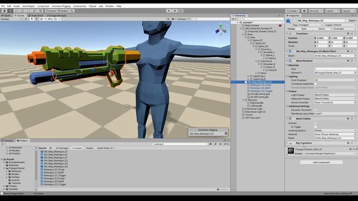Open the GameObject menu
The width and height of the screenshot is (358, 201).
click(29, 6)
